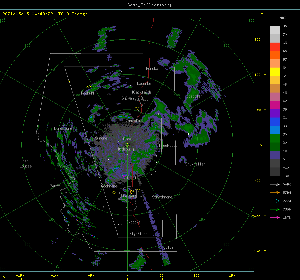Viewport: 300px width, 280px height.
Task: Pick the dark green 10-20 dBZ swatch
Action: point(275,147)
